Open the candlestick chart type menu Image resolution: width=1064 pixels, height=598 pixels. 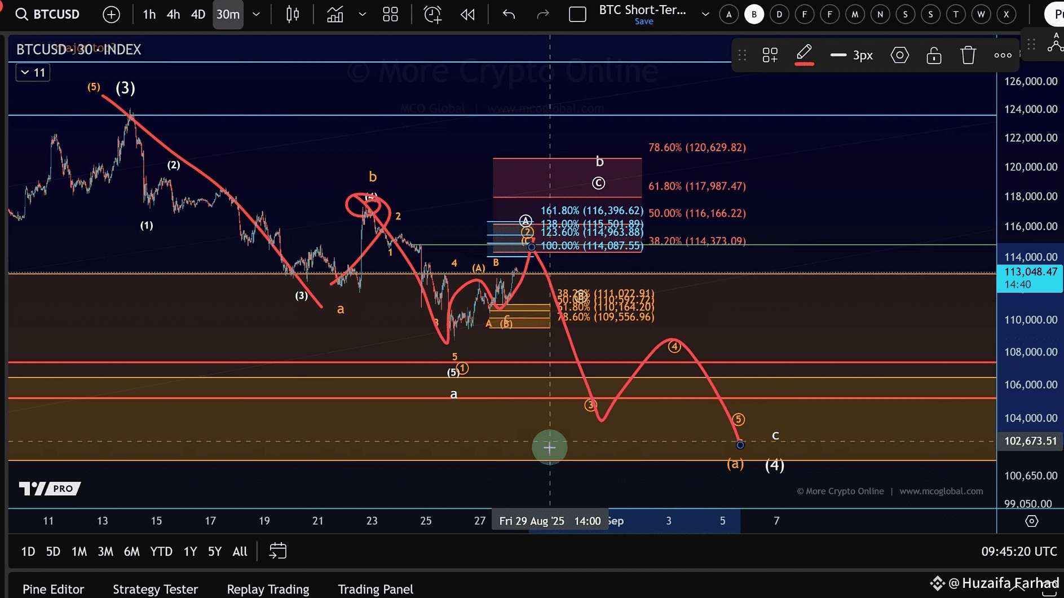click(x=293, y=14)
